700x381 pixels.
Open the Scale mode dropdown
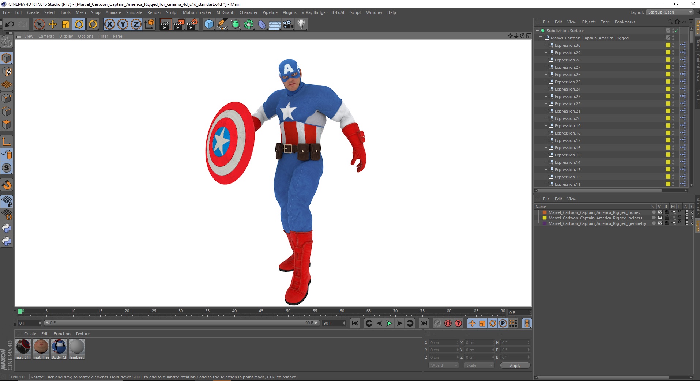click(479, 365)
